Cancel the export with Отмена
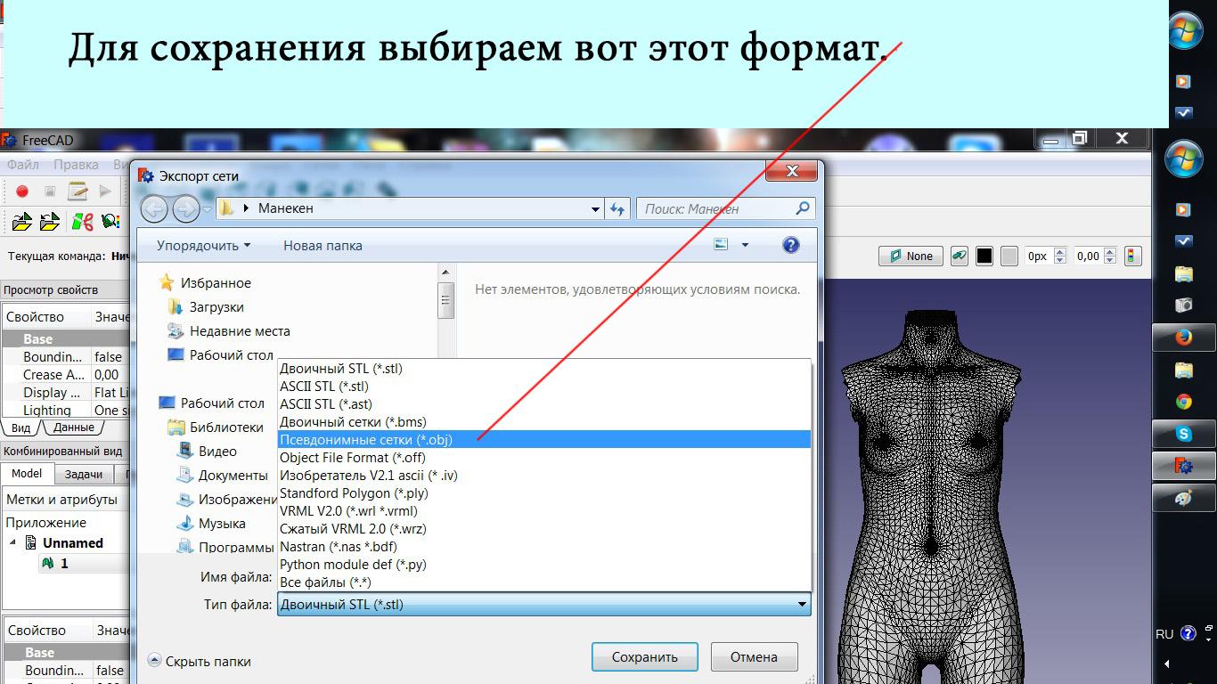The image size is (1217, 684). (754, 657)
